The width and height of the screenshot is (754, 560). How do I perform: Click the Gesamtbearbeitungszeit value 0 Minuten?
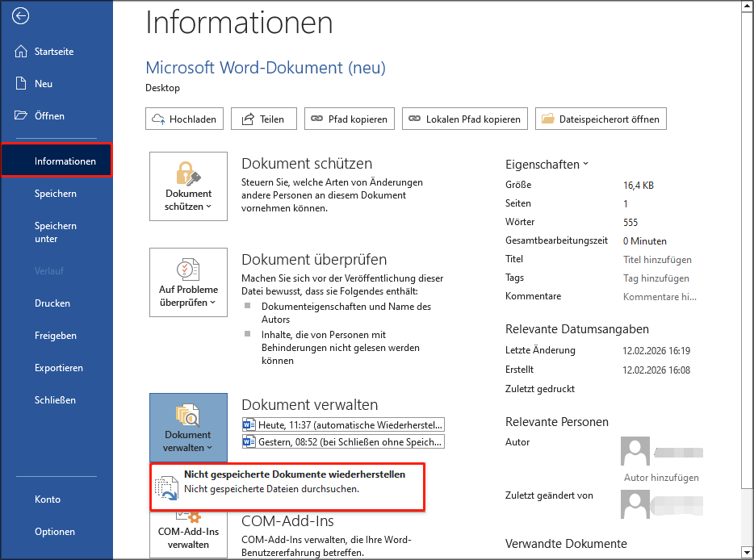click(645, 240)
